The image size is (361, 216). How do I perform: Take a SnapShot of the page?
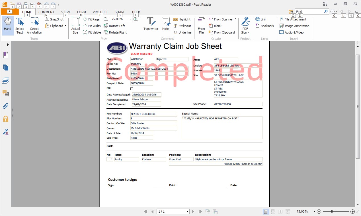point(54,19)
